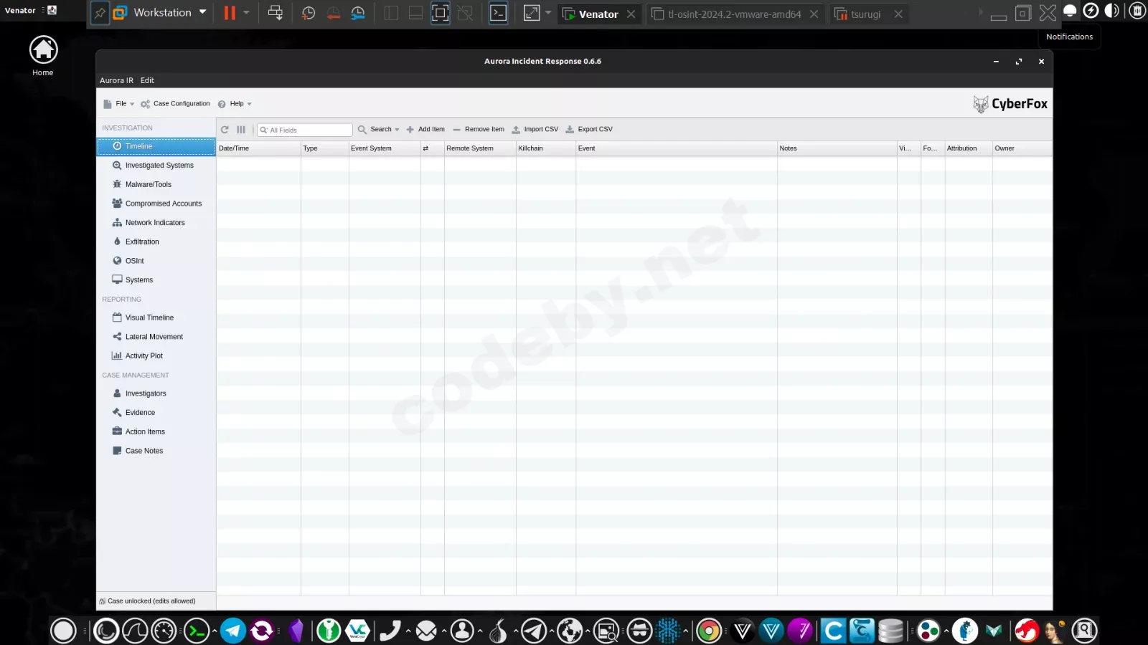The width and height of the screenshot is (1148, 645).
Task: Switch to the tsurugi VM tab
Action: [865, 14]
